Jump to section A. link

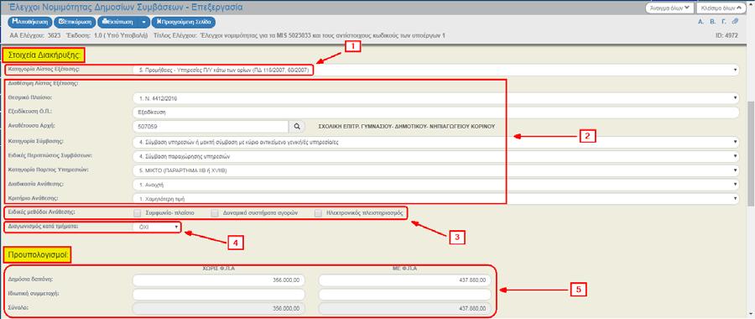pyautogui.click(x=701, y=22)
